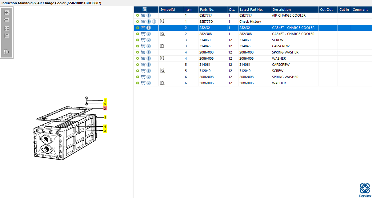Viewport: 372px width, 198px height.
Task: Click item 6 SPRING WASHER description
Action: click(x=285, y=77)
